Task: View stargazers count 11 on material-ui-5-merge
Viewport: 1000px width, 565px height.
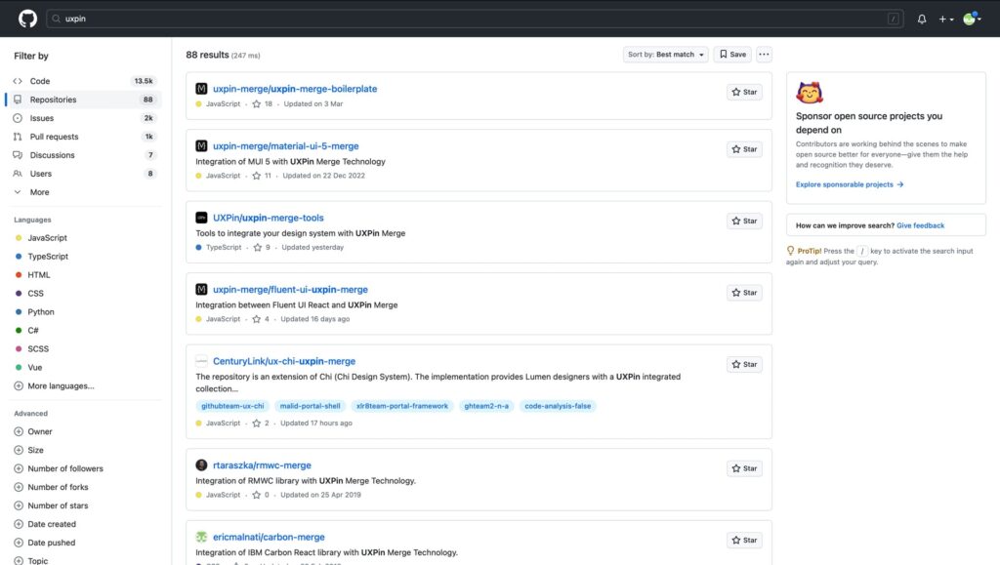Action: [x=262, y=176]
